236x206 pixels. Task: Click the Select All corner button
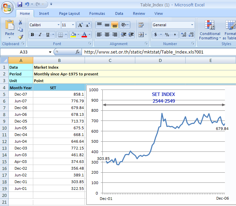(x=4, y=60)
